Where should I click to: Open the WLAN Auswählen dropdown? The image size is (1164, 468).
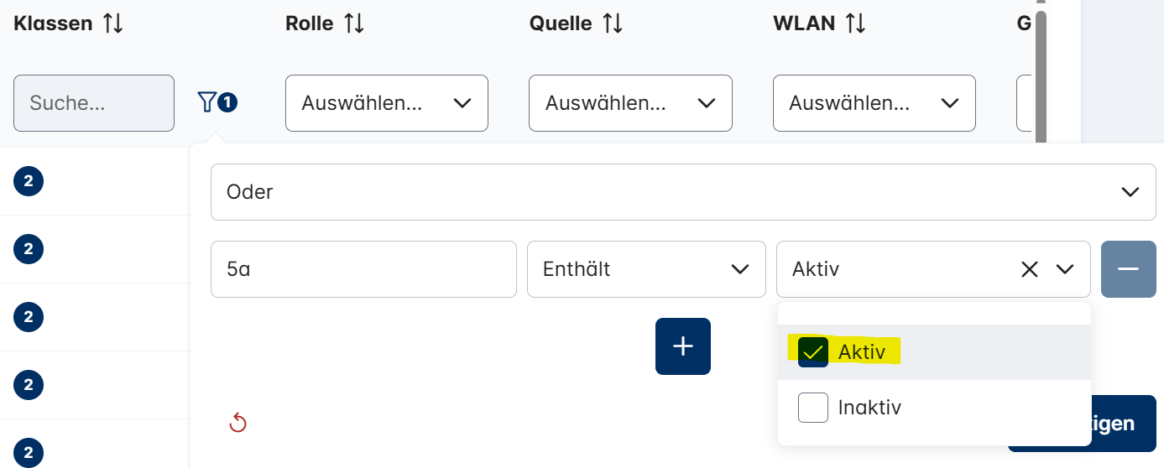click(874, 103)
